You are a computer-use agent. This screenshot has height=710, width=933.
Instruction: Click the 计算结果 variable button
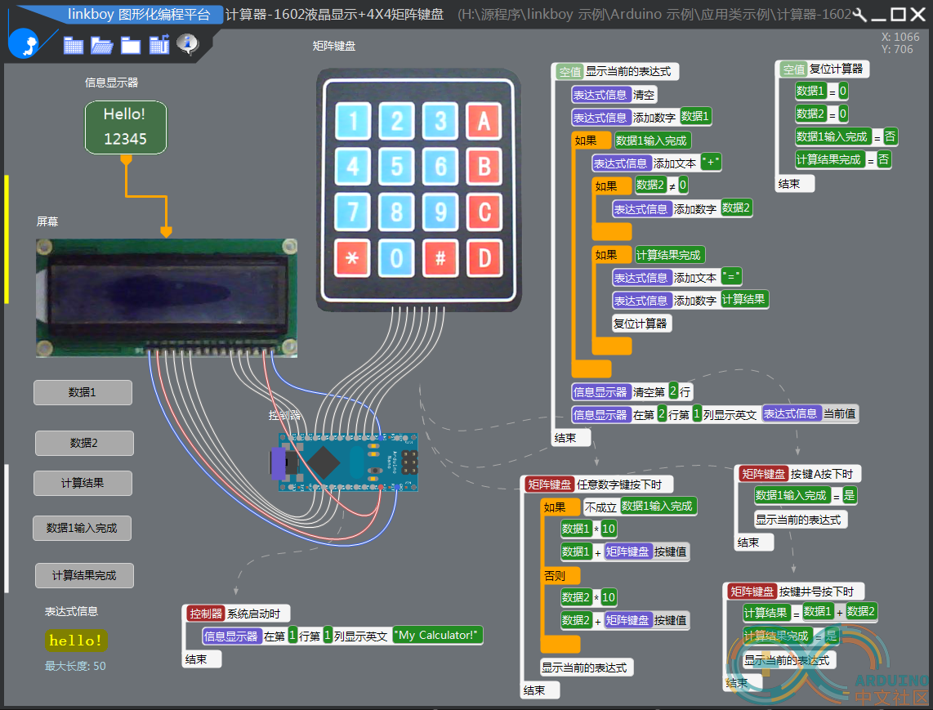83,483
